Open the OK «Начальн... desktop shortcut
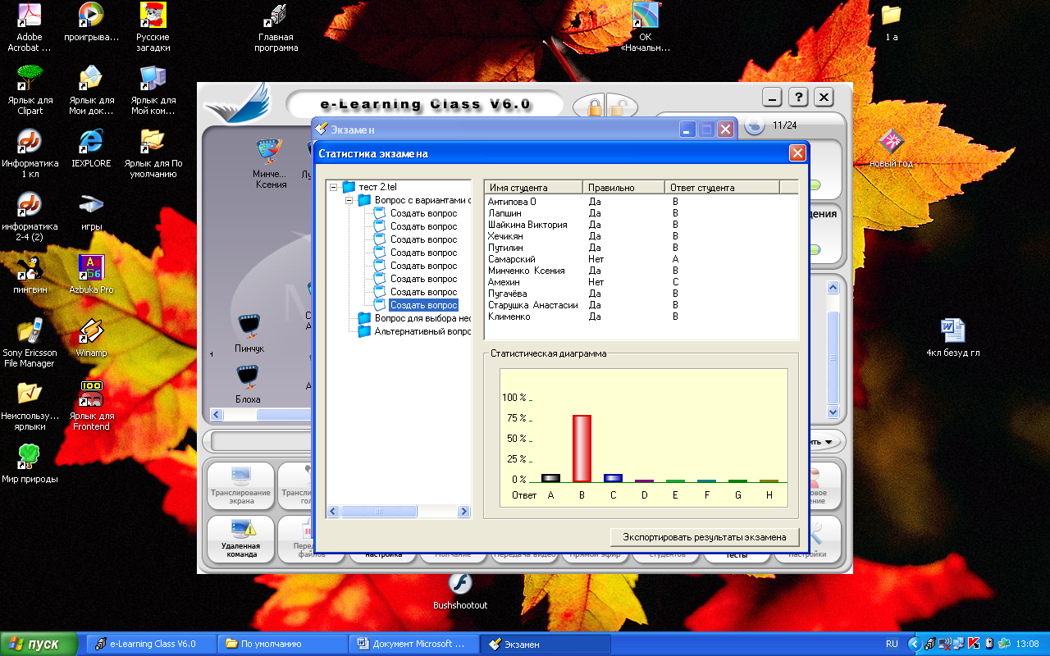Screen dimensions: 1050x656 [x=645, y=27]
